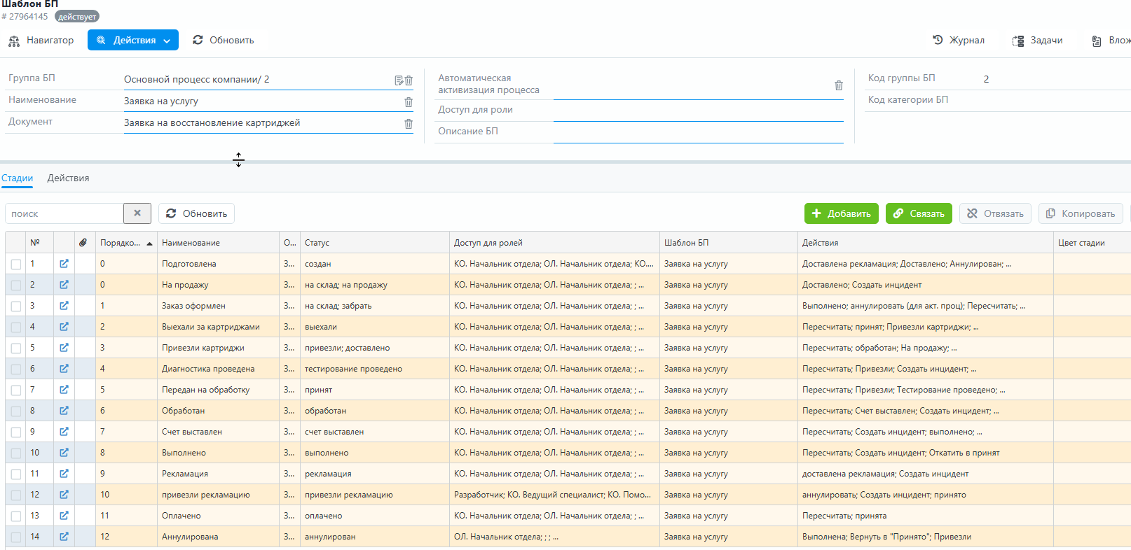1131x550 pixels.
Task: Check the row 14 Аннулирована checkbox
Action: tap(16, 537)
